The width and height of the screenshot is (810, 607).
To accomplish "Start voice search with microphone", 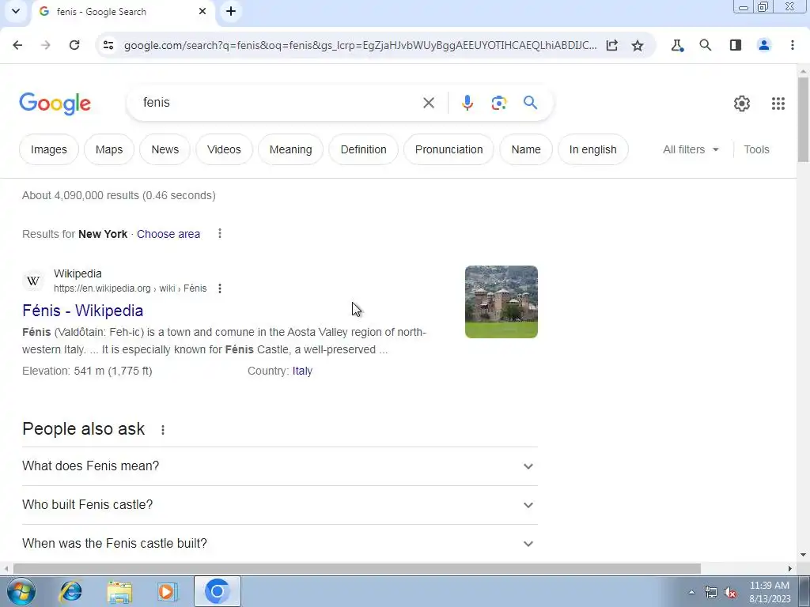I will point(467,103).
